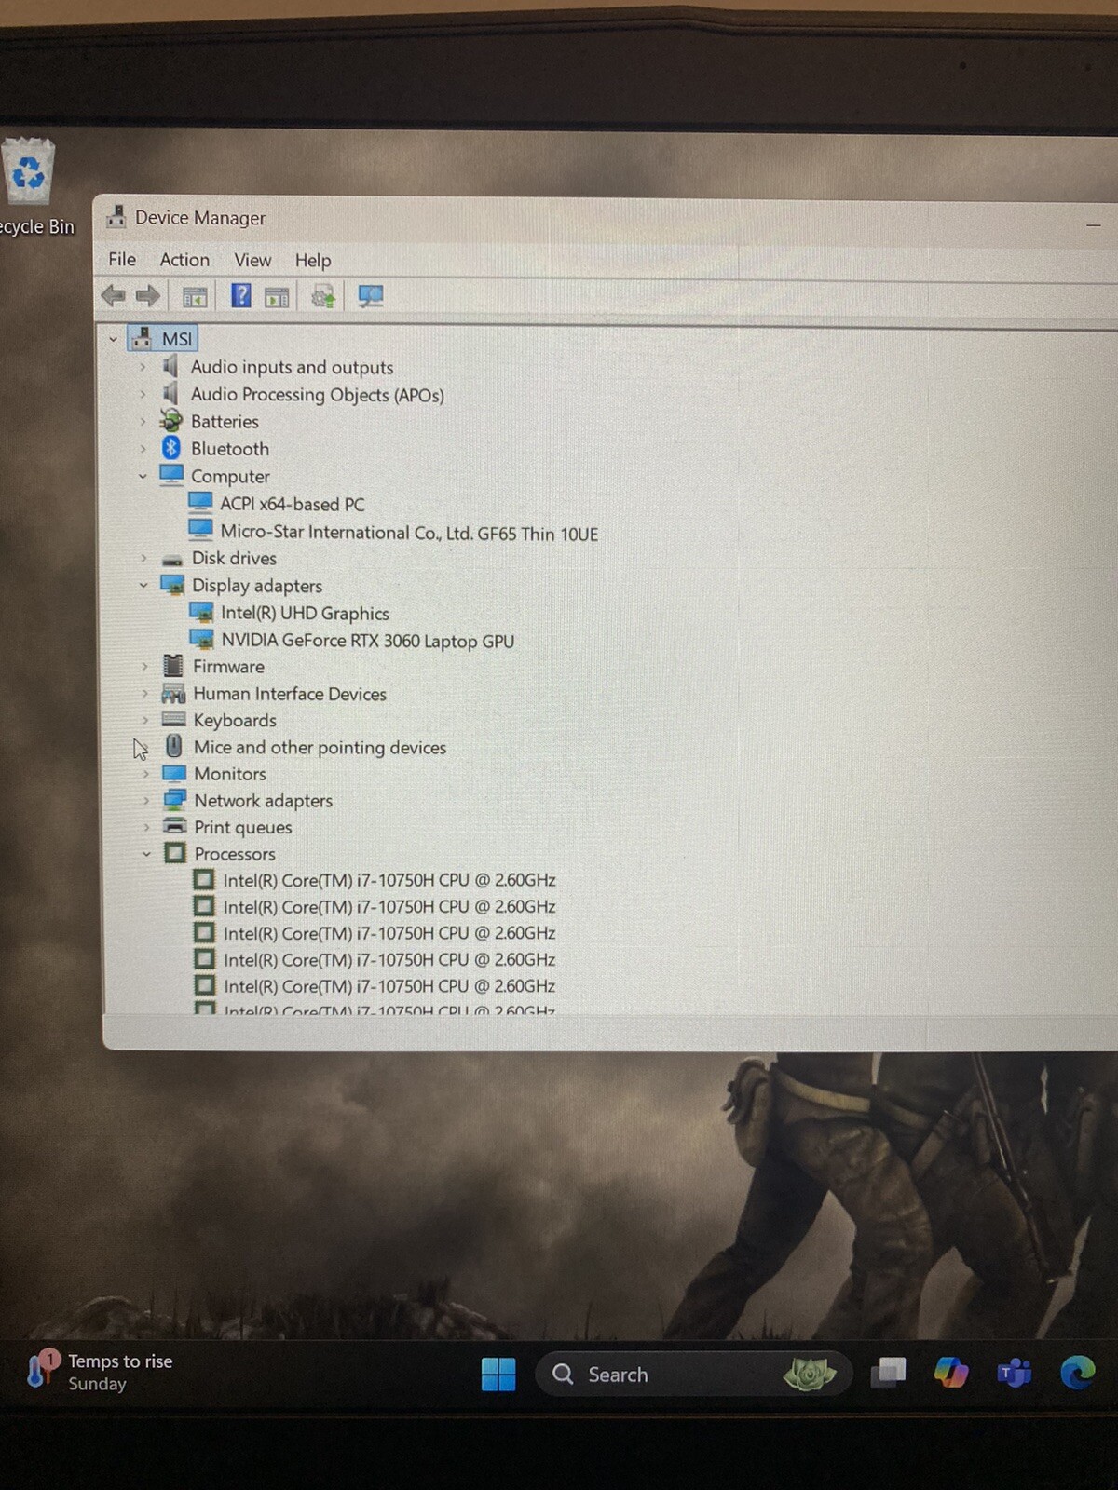This screenshot has height=1490, width=1118.
Task: Minimize the Device Manager window
Action: click(x=1094, y=225)
